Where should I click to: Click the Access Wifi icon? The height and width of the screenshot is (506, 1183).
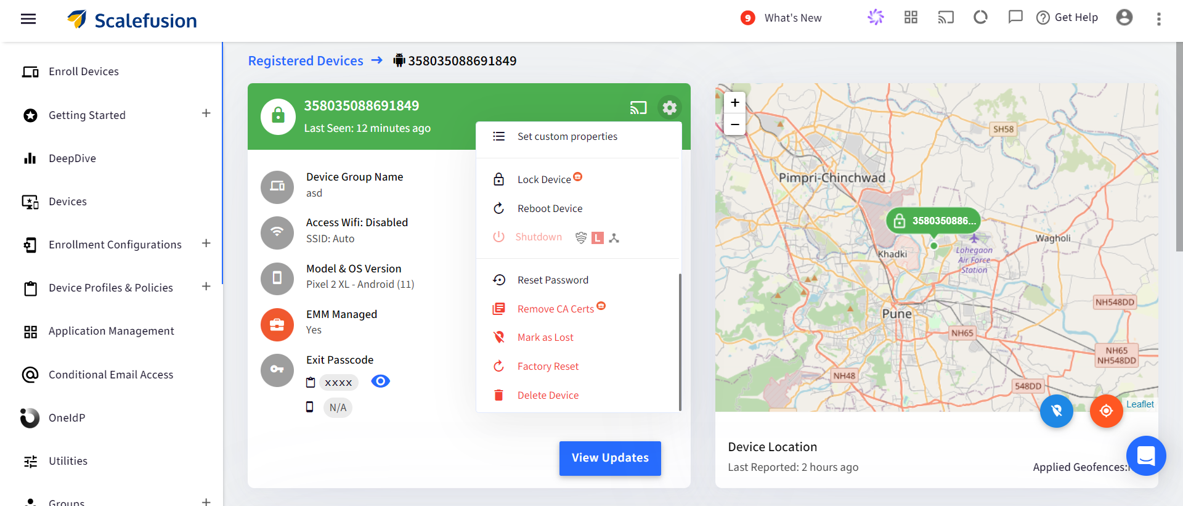coord(277,232)
